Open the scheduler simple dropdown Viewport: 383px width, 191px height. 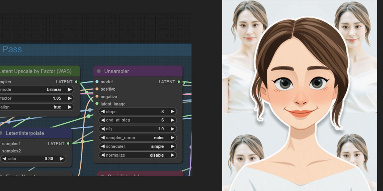point(137,146)
